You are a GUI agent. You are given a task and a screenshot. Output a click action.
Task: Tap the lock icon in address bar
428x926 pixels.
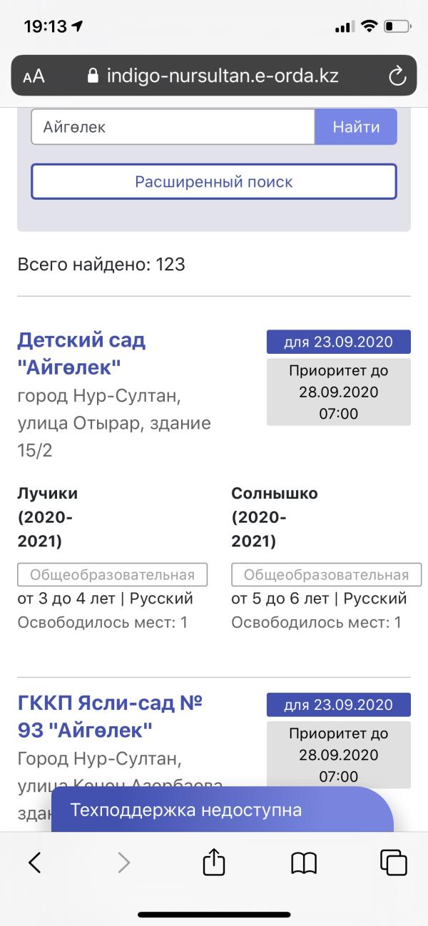click(x=92, y=76)
